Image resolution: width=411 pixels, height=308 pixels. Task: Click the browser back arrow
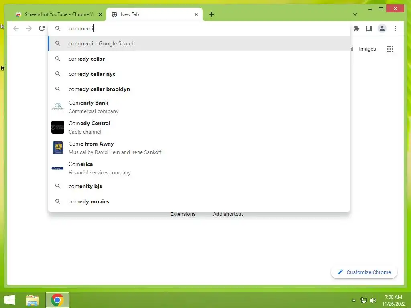click(x=16, y=28)
